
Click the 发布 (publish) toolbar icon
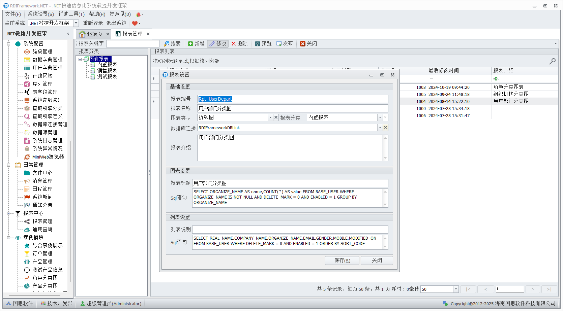point(279,44)
